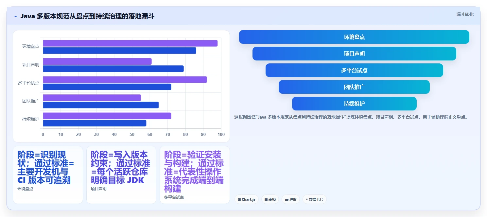The width and height of the screenshot is (487, 217).
Task: Click the 项目声明 y-axis label in chart
Action: click(x=31, y=65)
